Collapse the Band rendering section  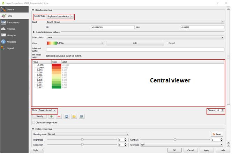33,10
